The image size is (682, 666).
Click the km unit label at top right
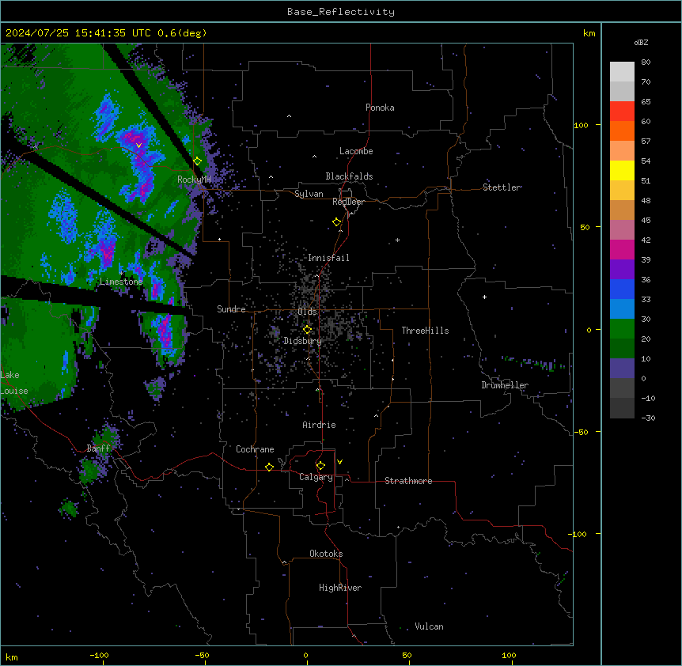click(589, 33)
